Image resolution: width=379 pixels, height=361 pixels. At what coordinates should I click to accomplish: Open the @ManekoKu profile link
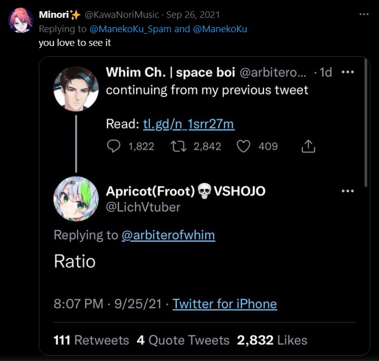pyautogui.click(x=220, y=29)
